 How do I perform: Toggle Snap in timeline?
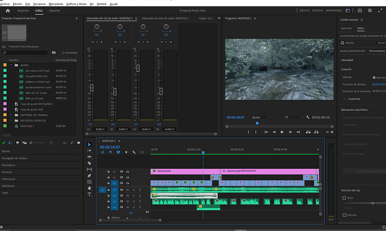[x=110, y=152]
